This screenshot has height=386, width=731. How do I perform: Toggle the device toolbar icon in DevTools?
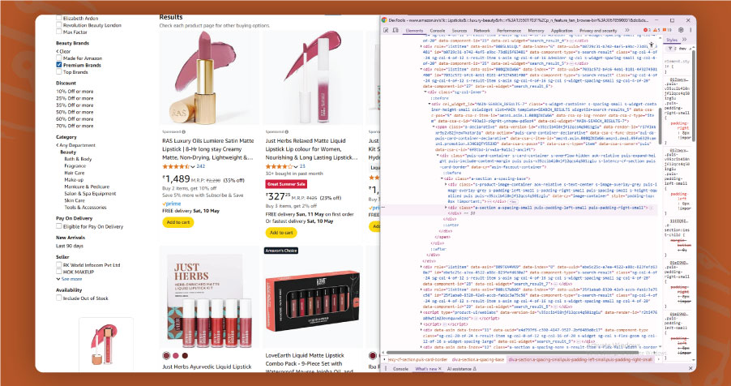(x=396, y=30)
